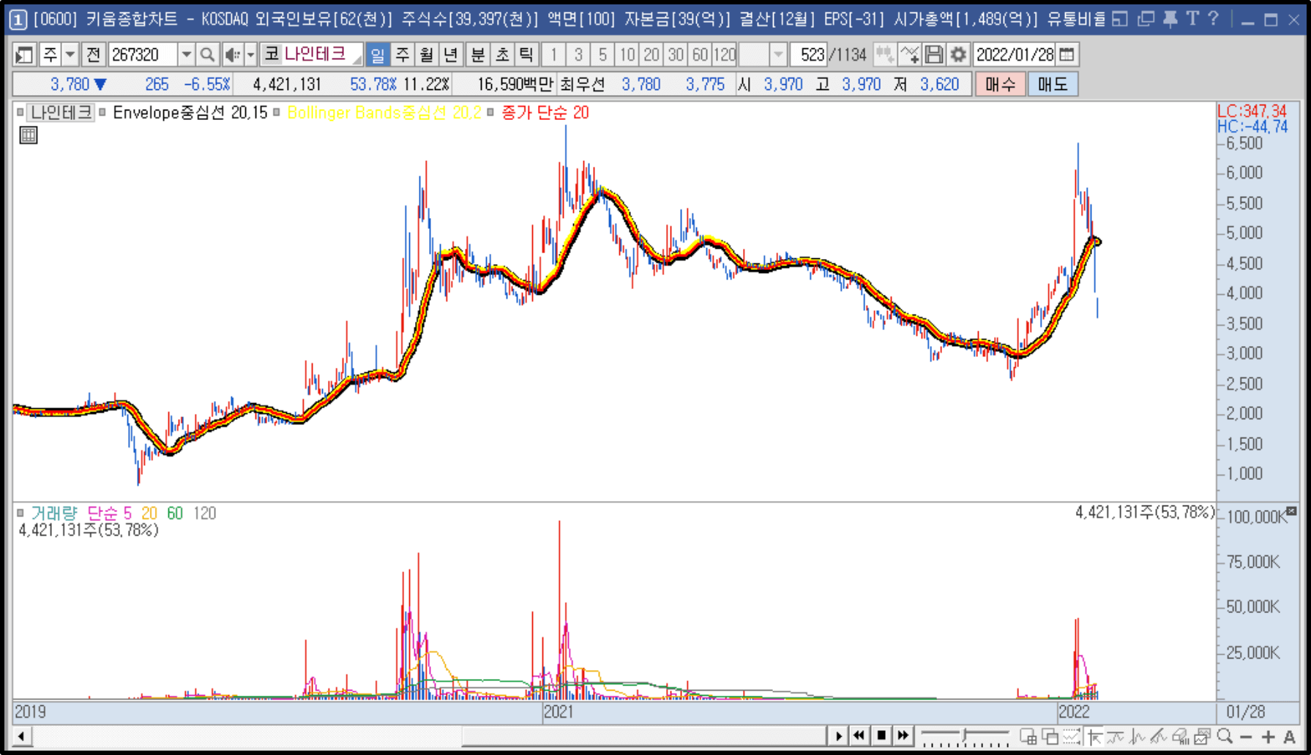Open the data grid table icon
This screenshot has height=755, width=1311.
point(29,135)
